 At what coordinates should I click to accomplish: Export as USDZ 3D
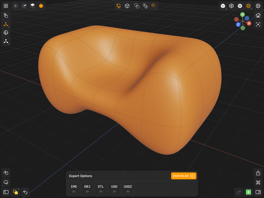click(x=128, y=189)
